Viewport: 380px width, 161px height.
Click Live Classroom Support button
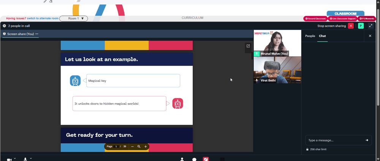342,19
